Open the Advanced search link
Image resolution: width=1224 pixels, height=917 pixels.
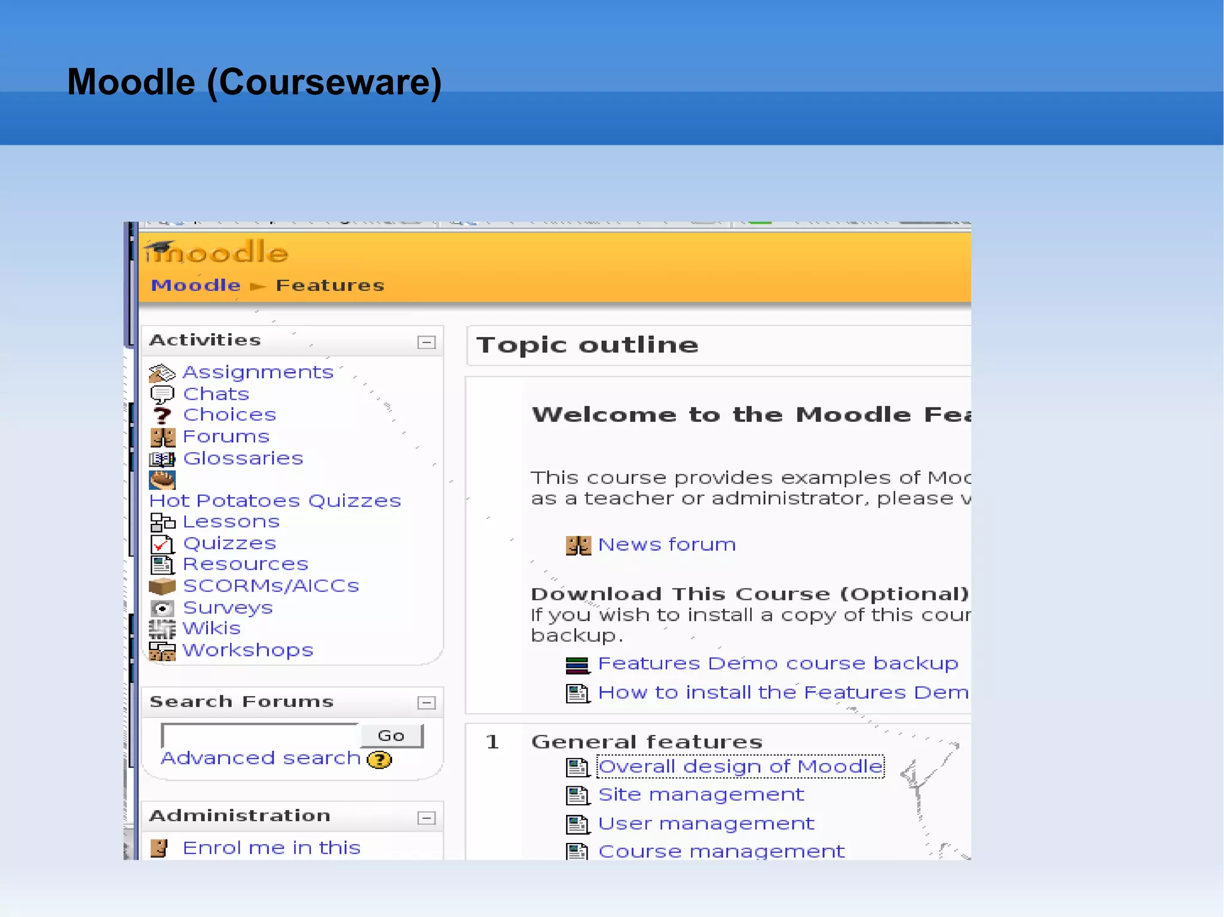pyautogui.click(x=261, y=758)
